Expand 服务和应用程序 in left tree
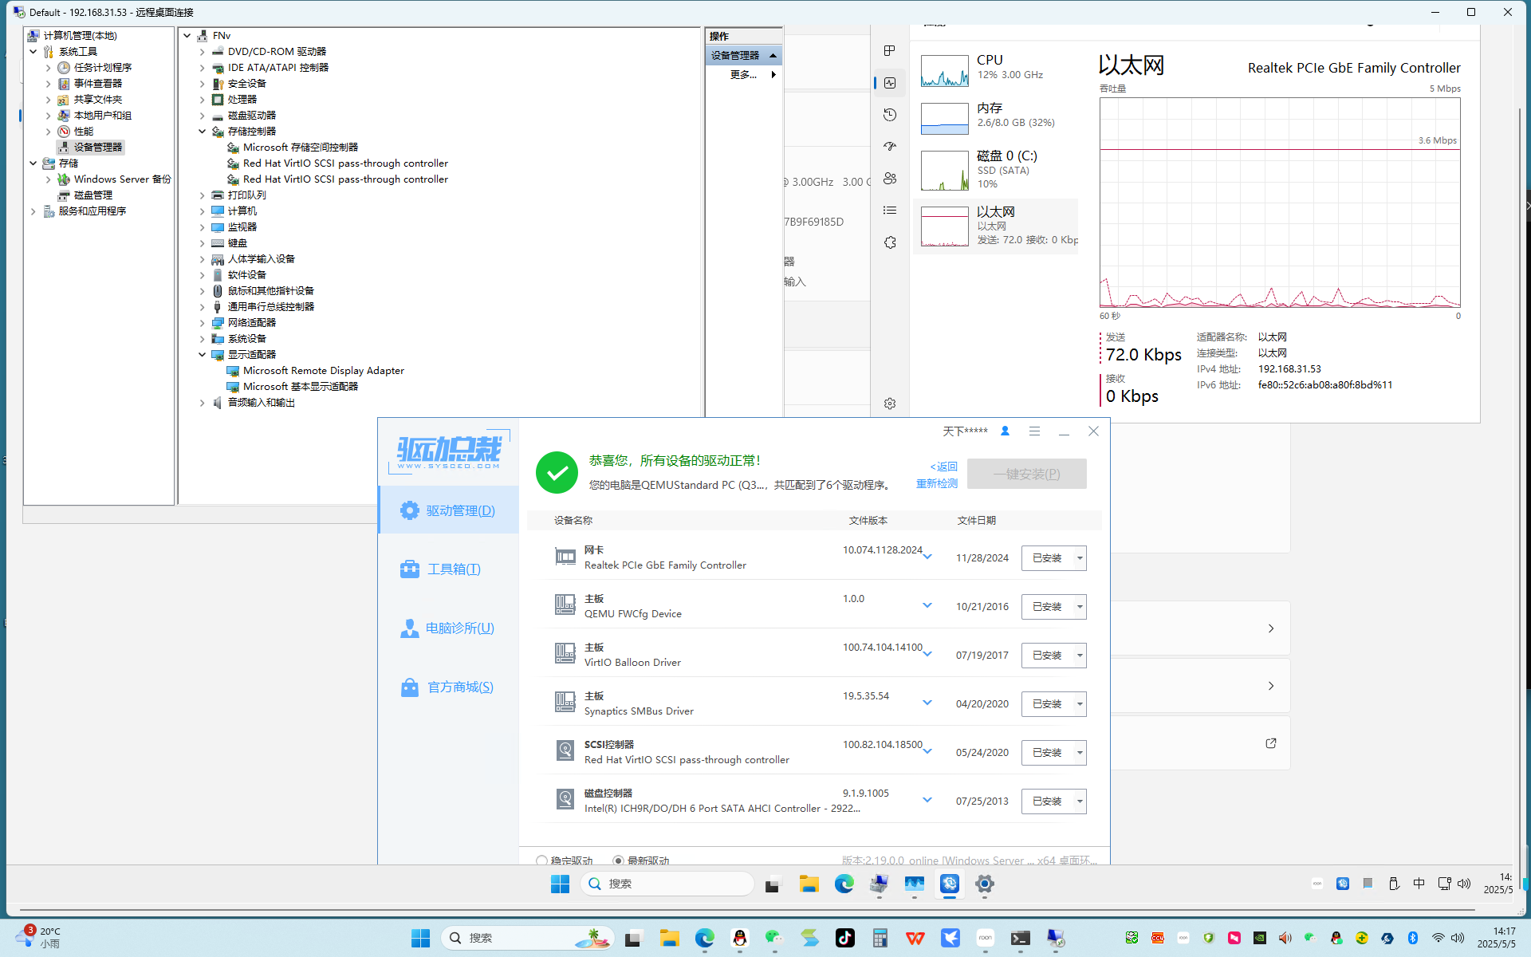 click(33, 211)
